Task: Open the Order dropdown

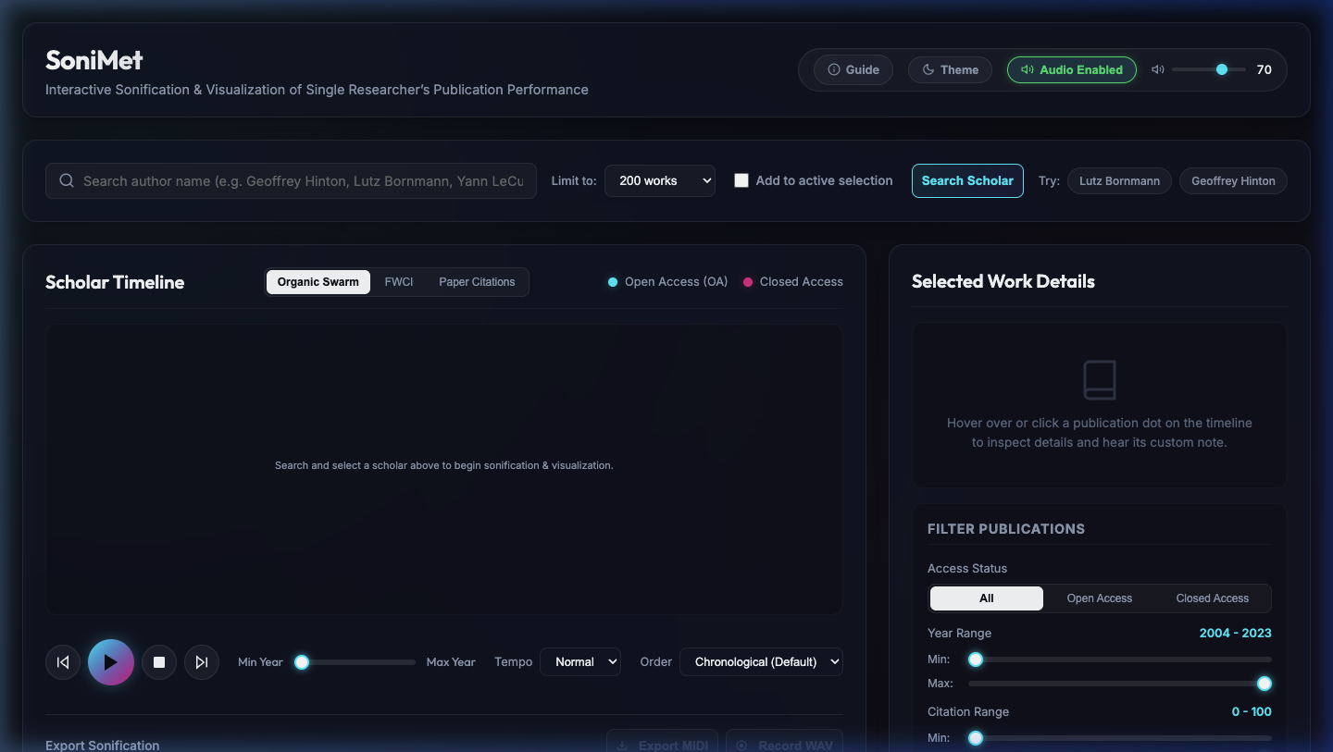Action: pos(761,662)
